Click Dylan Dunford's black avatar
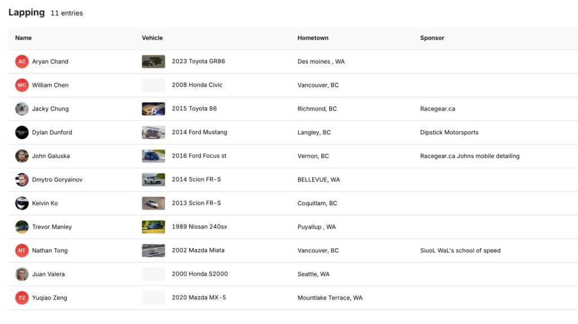Screen dimensions: 578x324 (22, 132)
